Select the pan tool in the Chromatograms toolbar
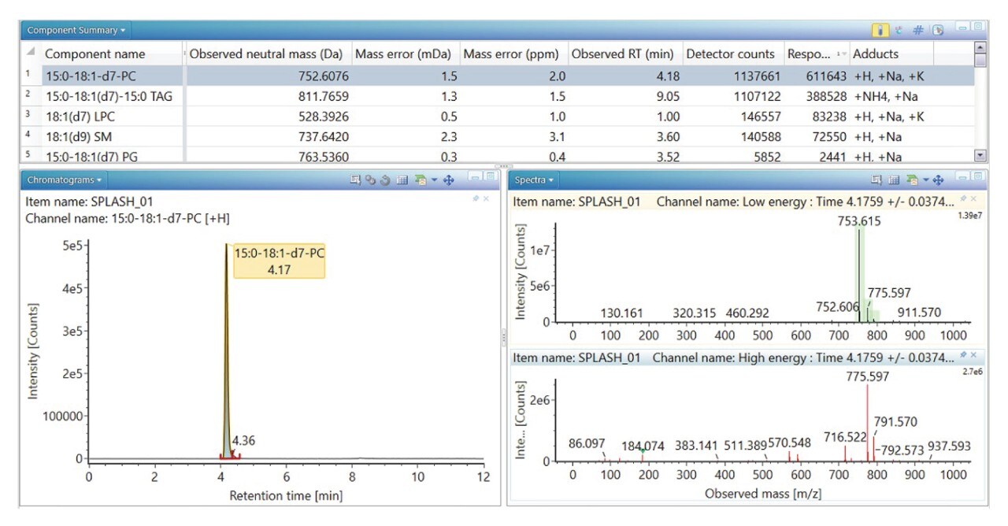This screenshot has width=1008, height=526. pos(449,180)
